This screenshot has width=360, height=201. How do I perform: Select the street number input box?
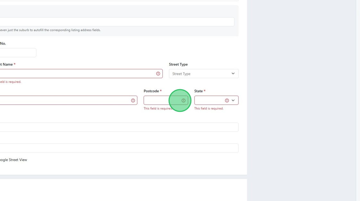pos(18,53)
